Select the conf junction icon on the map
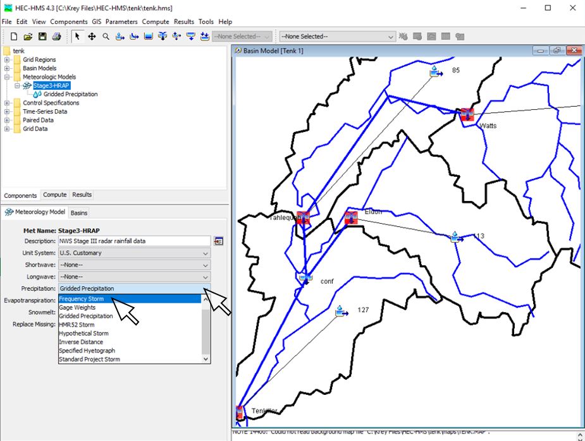Screen dimensions: 585x441 [x=305, y=278]
